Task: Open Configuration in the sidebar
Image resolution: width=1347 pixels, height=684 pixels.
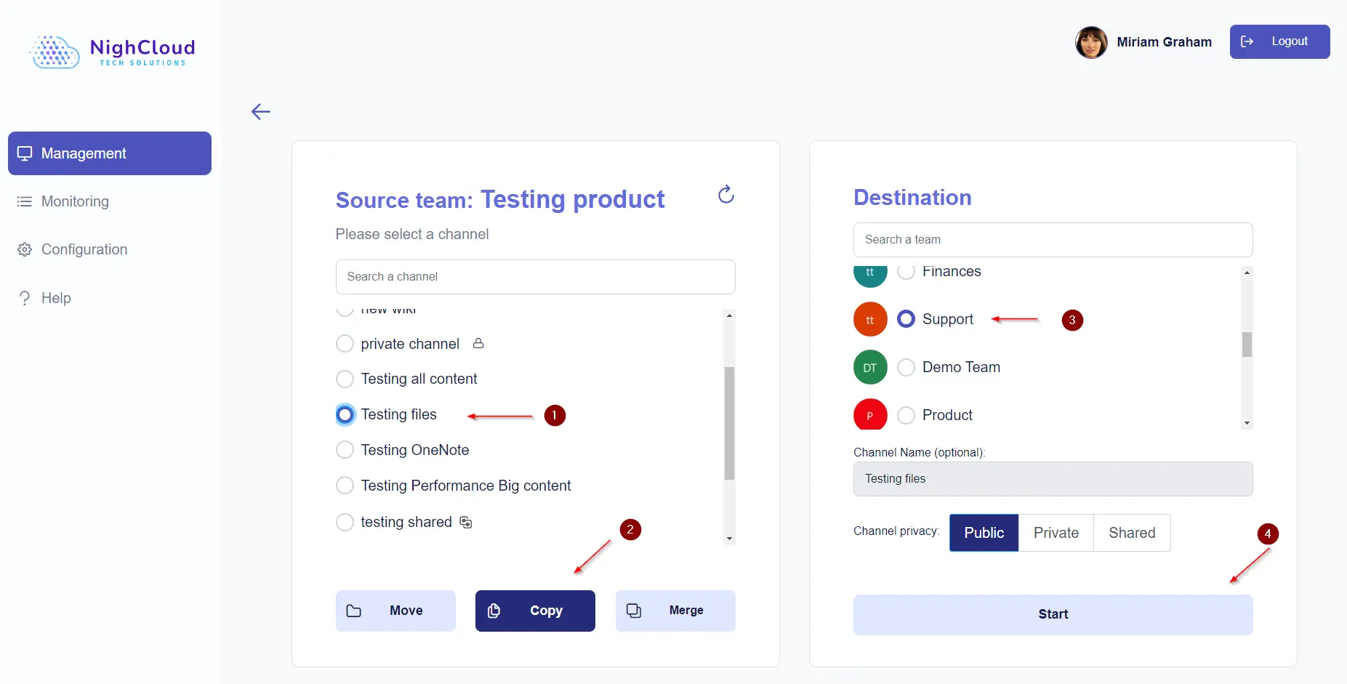Action: 84,249
